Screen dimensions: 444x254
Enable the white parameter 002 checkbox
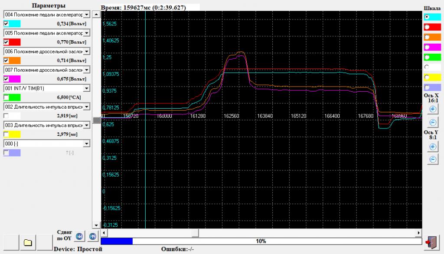point(6,116)
